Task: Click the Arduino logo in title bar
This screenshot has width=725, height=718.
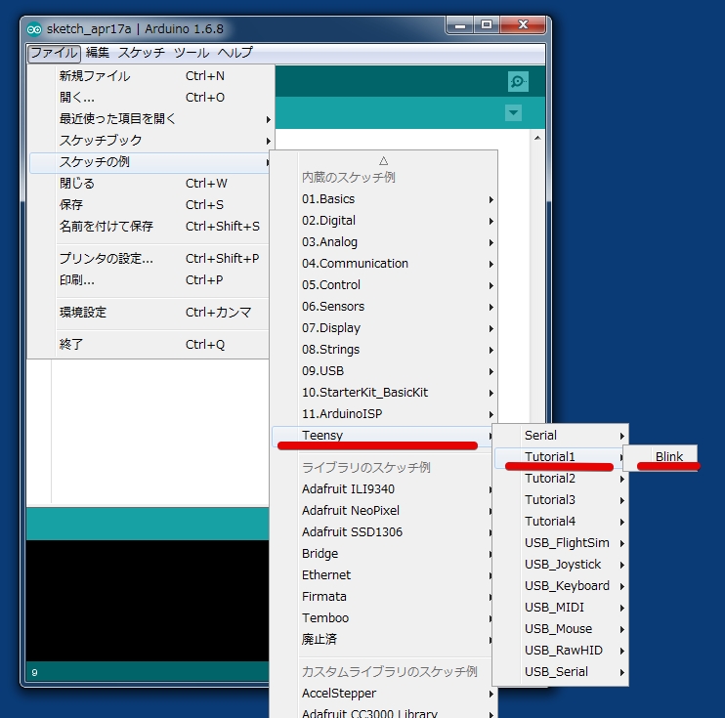Action: 34,29
